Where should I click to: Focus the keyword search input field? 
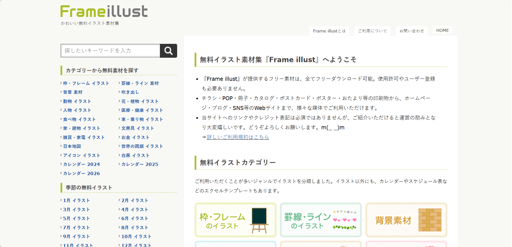(x=110, y=51)
